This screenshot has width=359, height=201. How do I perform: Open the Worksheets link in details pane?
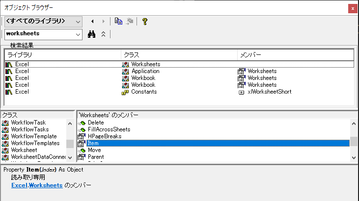tap(46, 185)
